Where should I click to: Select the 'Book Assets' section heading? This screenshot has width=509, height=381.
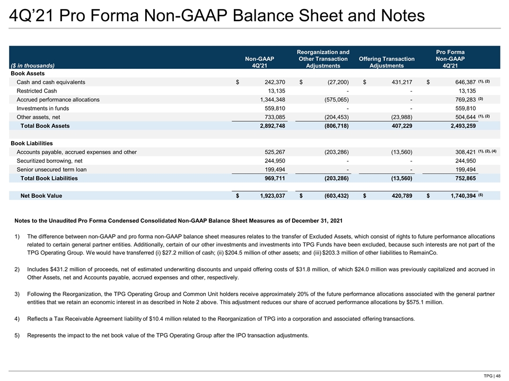pyautogui.click(x=28, y=74)
